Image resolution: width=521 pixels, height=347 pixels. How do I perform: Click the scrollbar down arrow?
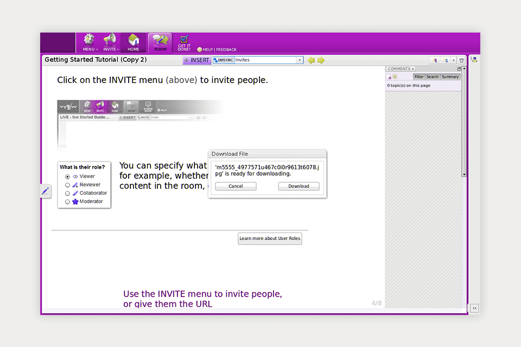coord(464,175)
